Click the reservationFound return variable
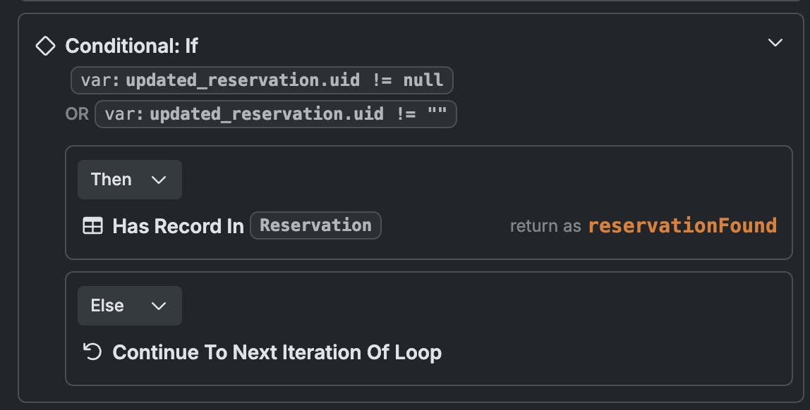Image resolution: width=810 pixels, height=410 pixels. click(x=682, y=225)
